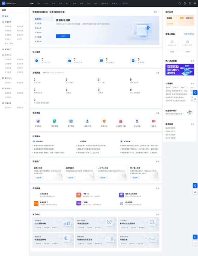This screenshot has height=256, width=198.
Task: Open 团队列表 shortcut icon
Action: (x=137, y=121)
